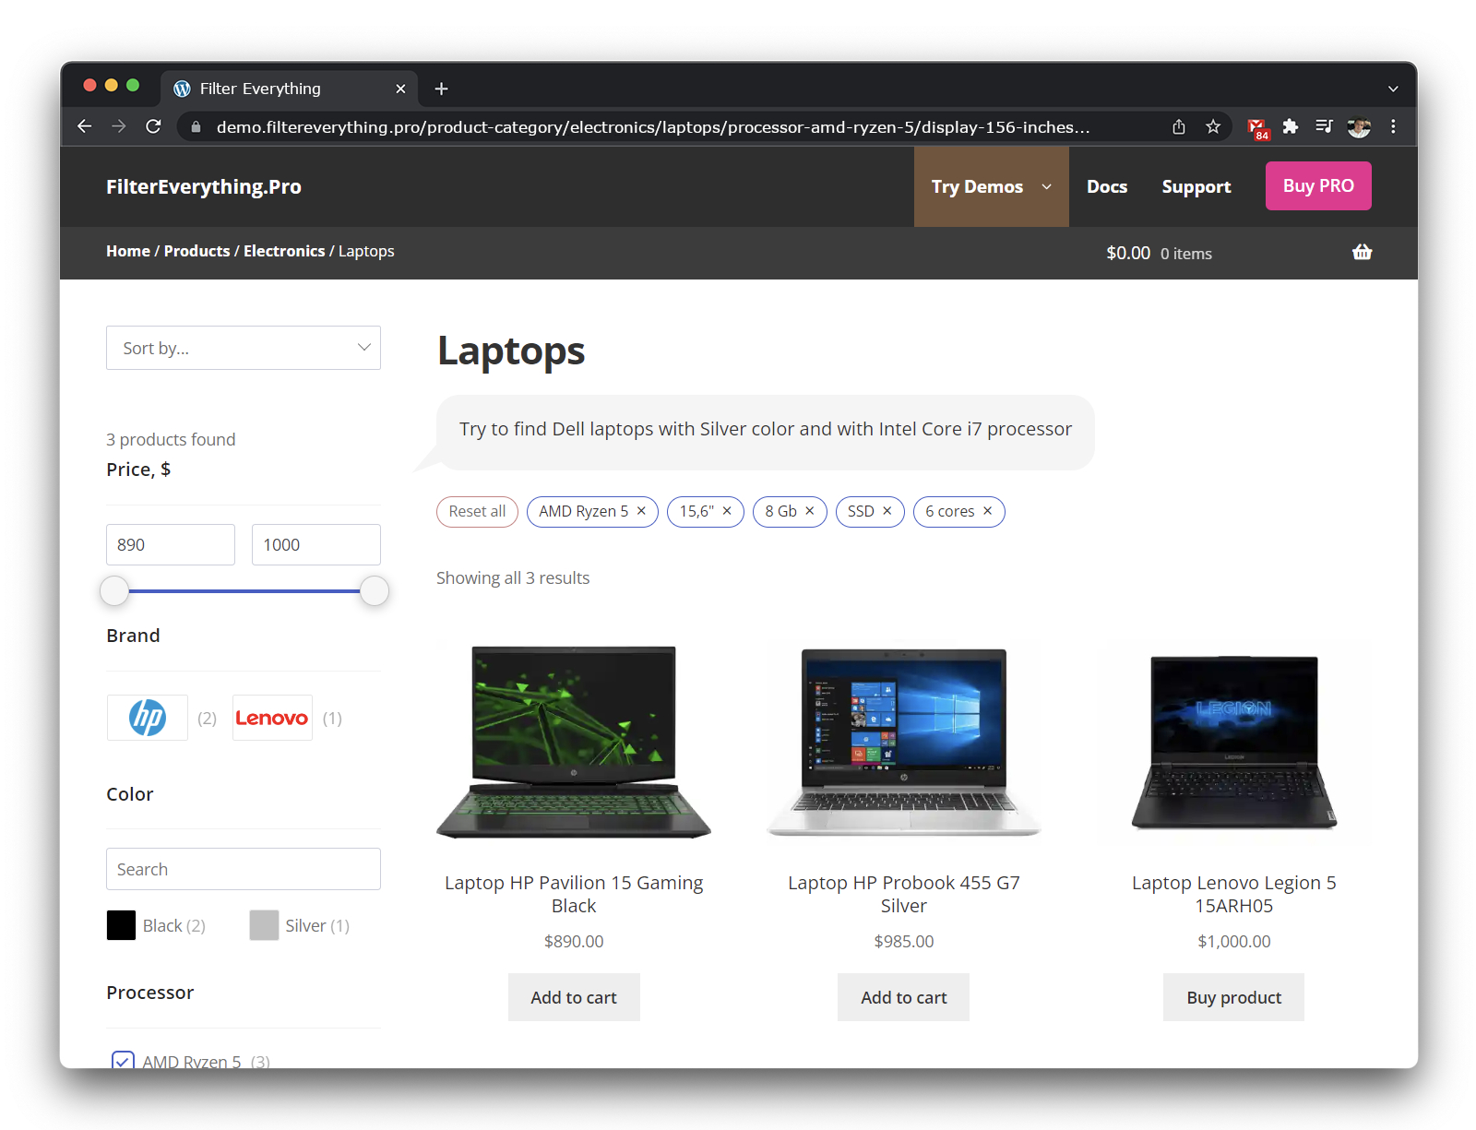Open the browser three-dot menu
The height and width of the screenshot is (1130, 1476).
pyautogui.click(x=1393, y=126)
